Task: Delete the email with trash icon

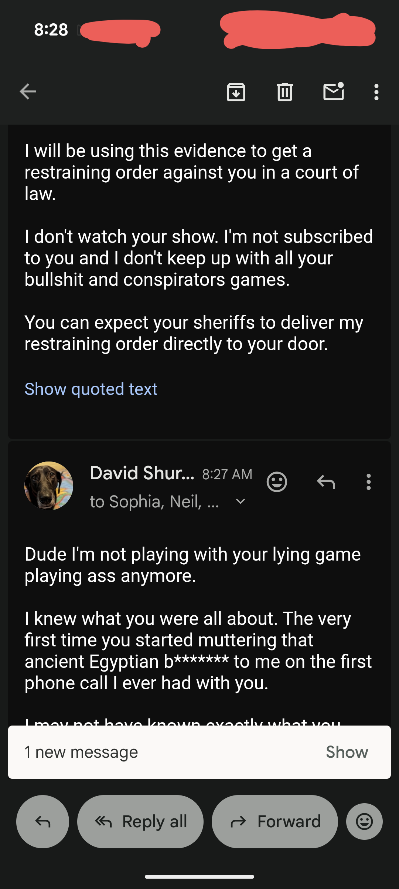Action: click(x=285, y=92)
